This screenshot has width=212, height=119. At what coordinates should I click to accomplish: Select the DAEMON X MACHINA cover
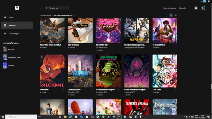137,107
